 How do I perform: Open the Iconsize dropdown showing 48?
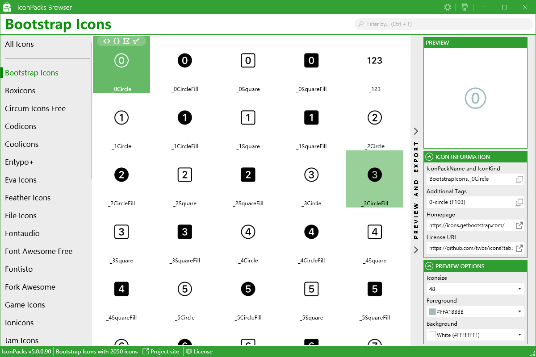pyautogui.click(x=475, y=289)
